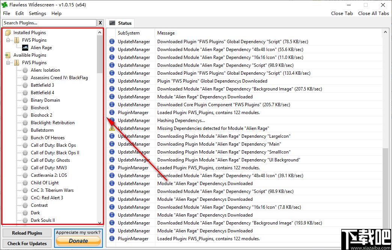Click into the Search Plugins field

click(49, 23)
